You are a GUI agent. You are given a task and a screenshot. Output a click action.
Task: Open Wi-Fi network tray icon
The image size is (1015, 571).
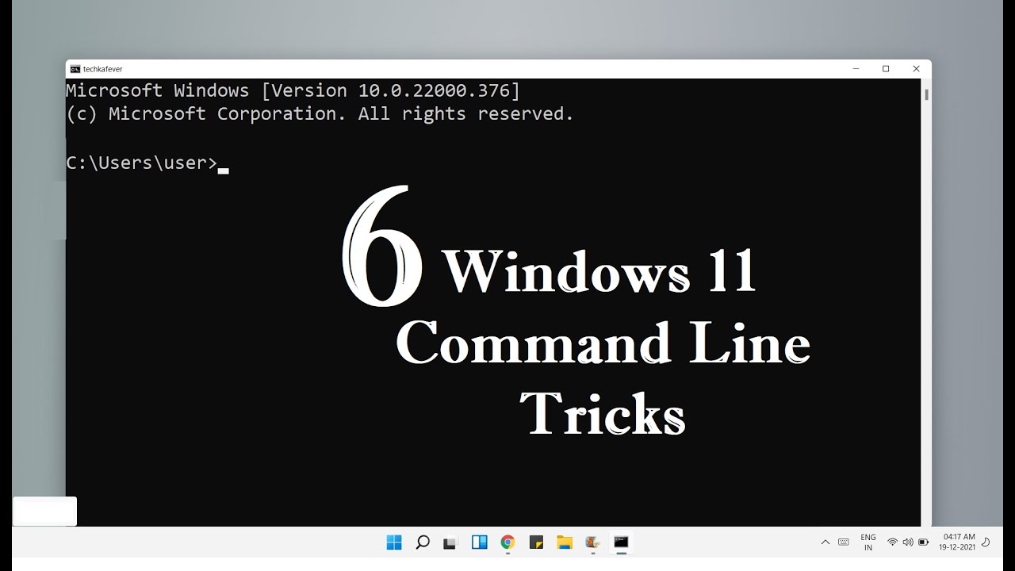click(x=892, y=542)
